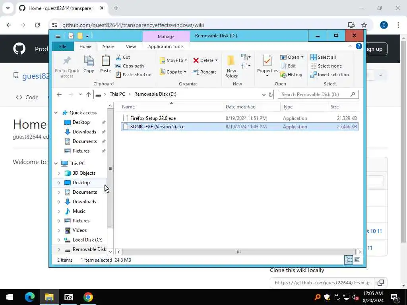Open the Move to dropdown
The height and width of the screenshot is (305, 407).
pyautogui.click(x=173, y=60)
